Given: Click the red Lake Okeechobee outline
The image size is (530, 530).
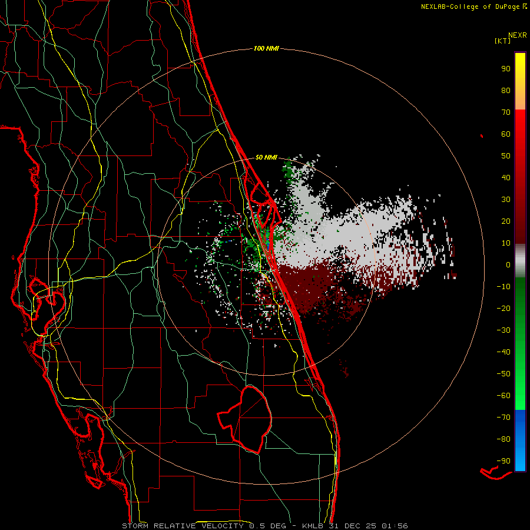Looking at the screenshot, I should click(244, 419).
